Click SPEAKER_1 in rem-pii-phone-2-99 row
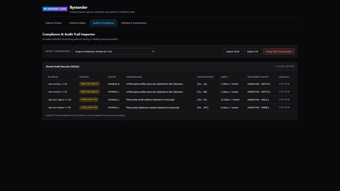340x191 pixels. [113, 108]
